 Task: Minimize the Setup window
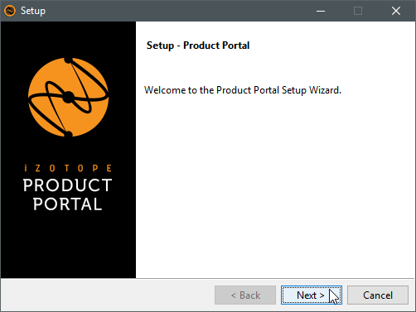pos(321,11)
